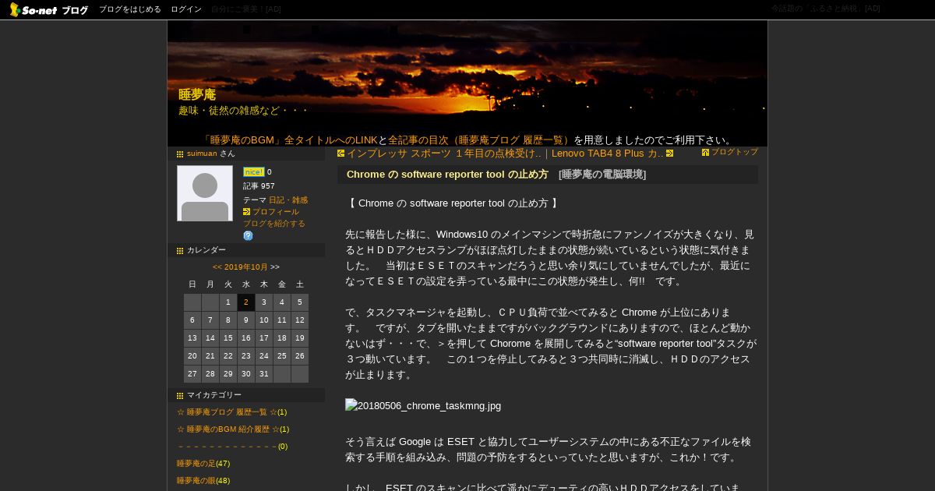Open the 睡夢庵のBGM 全タイトルへのLINK link
Image resolution: width=935 pixels, height=491 pixels.
point(289,140)
